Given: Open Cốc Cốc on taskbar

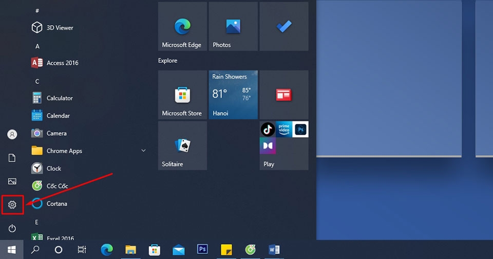Looking at the screenshot, I should pos(250,250).
